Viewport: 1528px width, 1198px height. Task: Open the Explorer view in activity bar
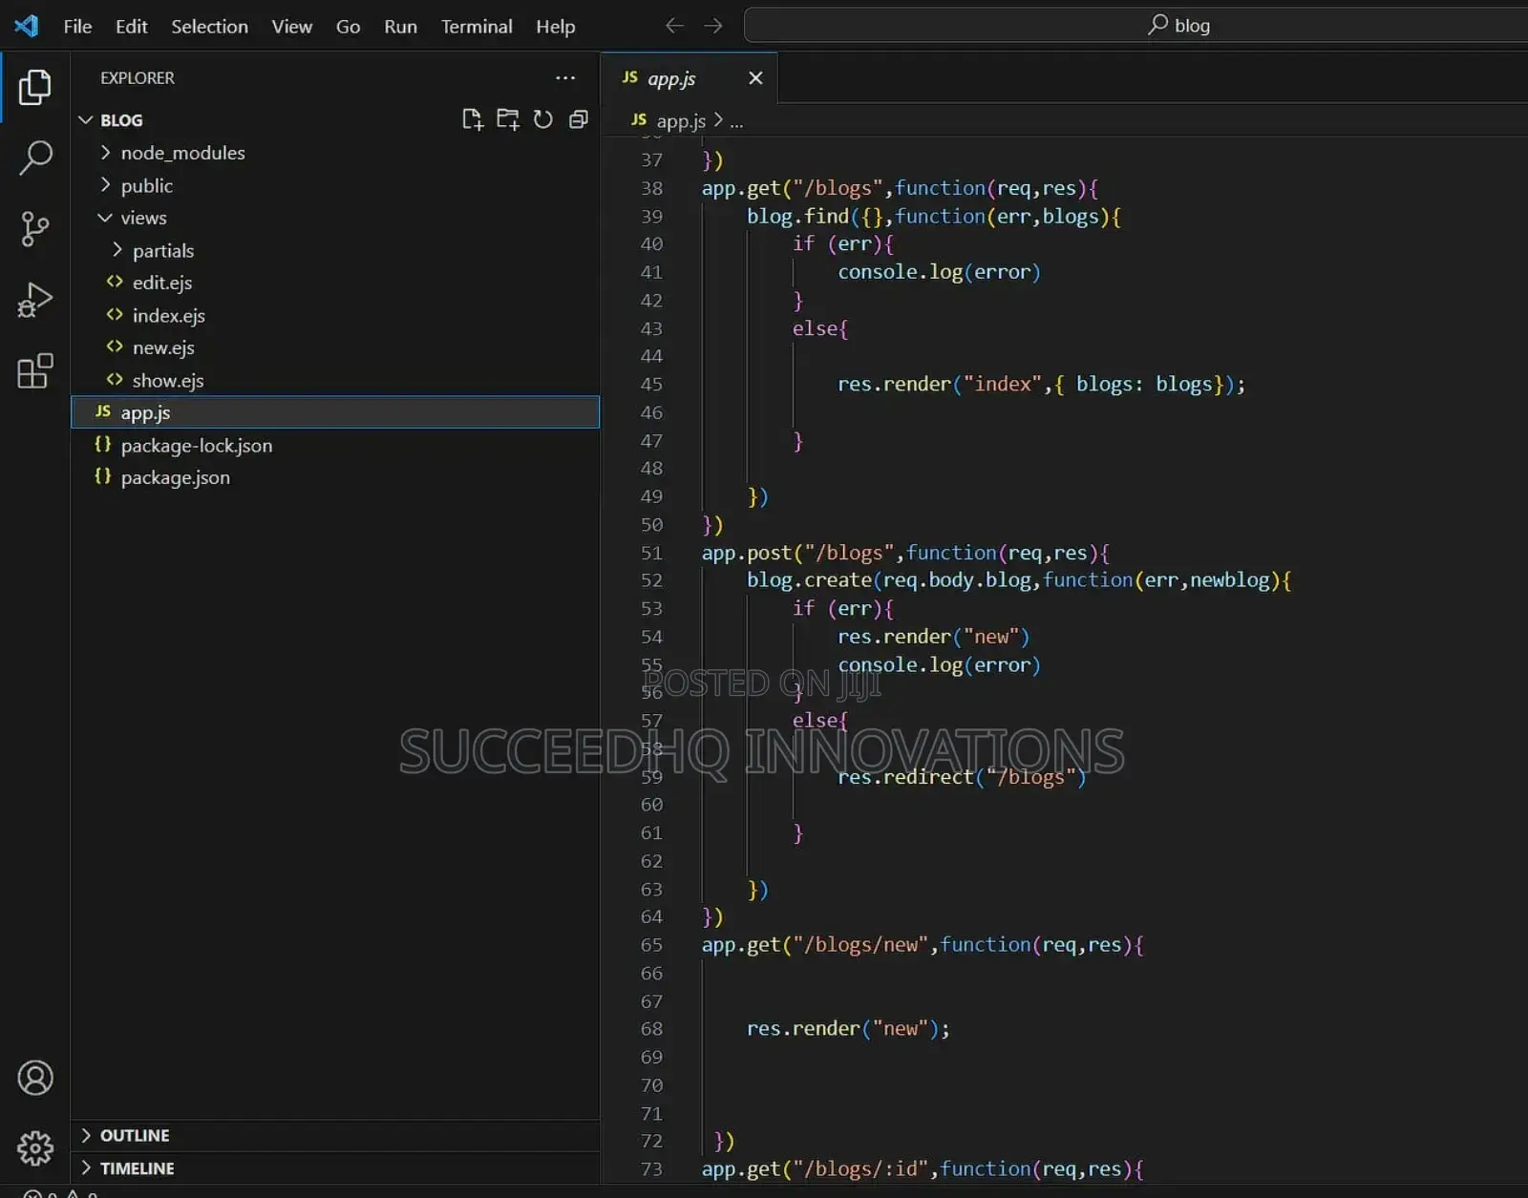coord(35,87)
